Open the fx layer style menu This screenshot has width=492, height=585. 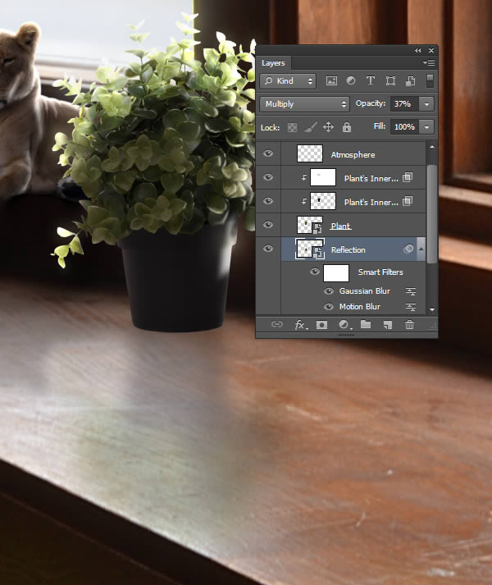click(301, 325)
